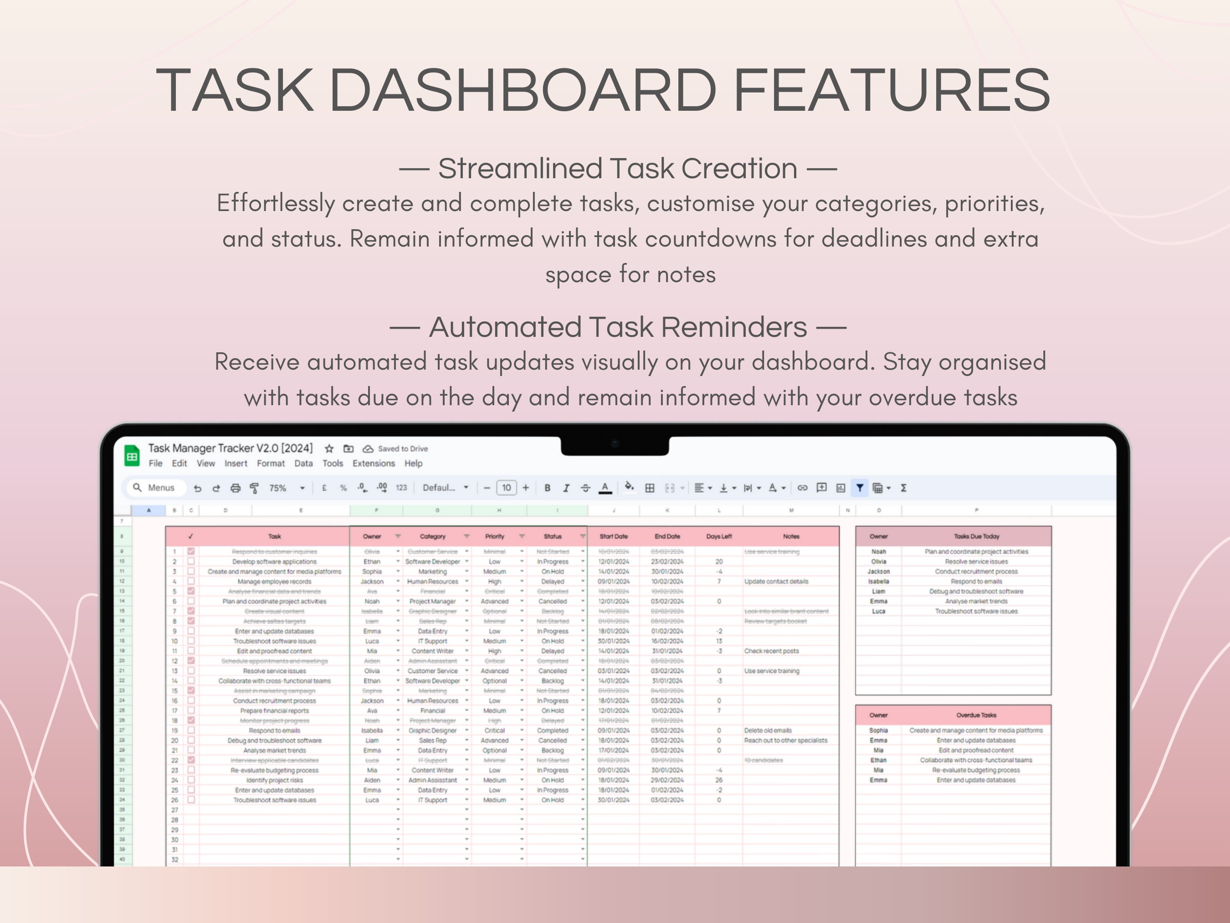Tick the checkbox for Troubleshoot software issues
The image size is (1230, 923).
point(191,641)
